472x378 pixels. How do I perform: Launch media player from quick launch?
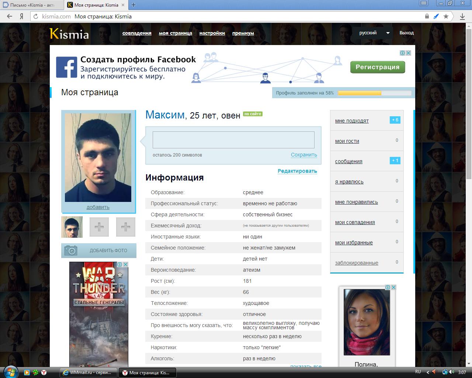(27, 372)
